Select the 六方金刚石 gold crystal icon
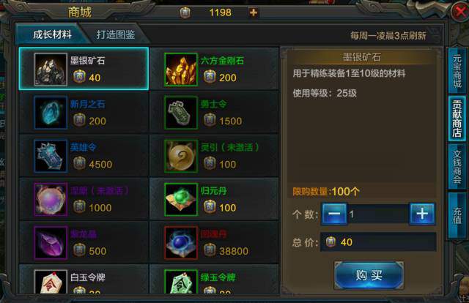 (181, 70)
